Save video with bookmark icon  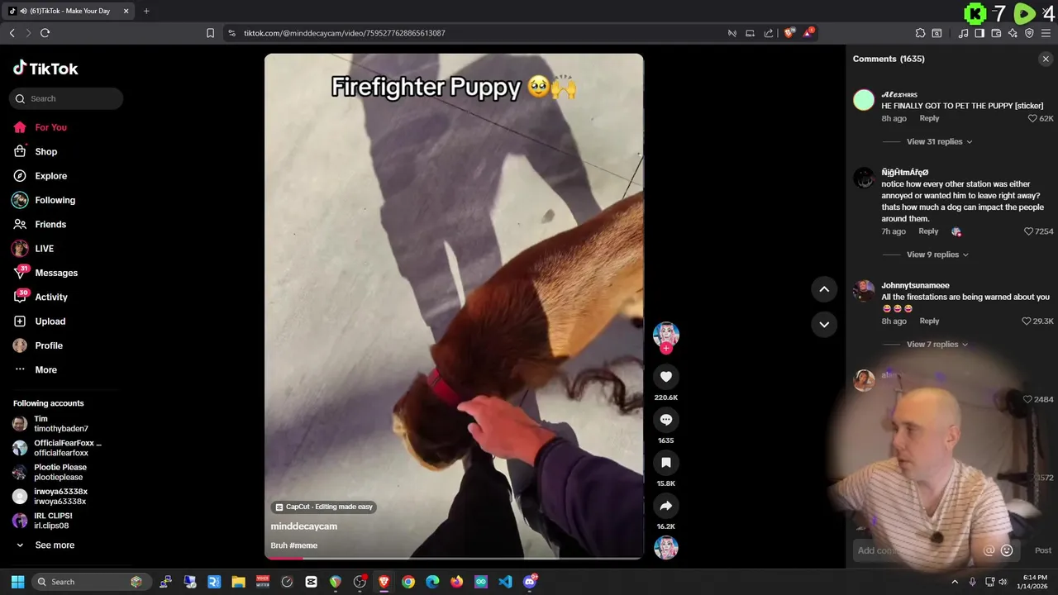pyautogui.click(x=665, y=463)
